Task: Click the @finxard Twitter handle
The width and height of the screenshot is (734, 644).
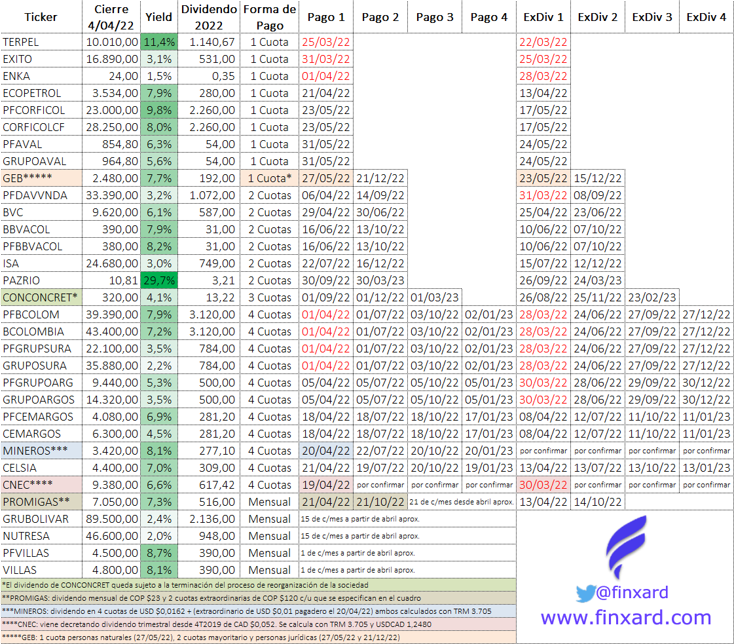Action: [632, 592]
